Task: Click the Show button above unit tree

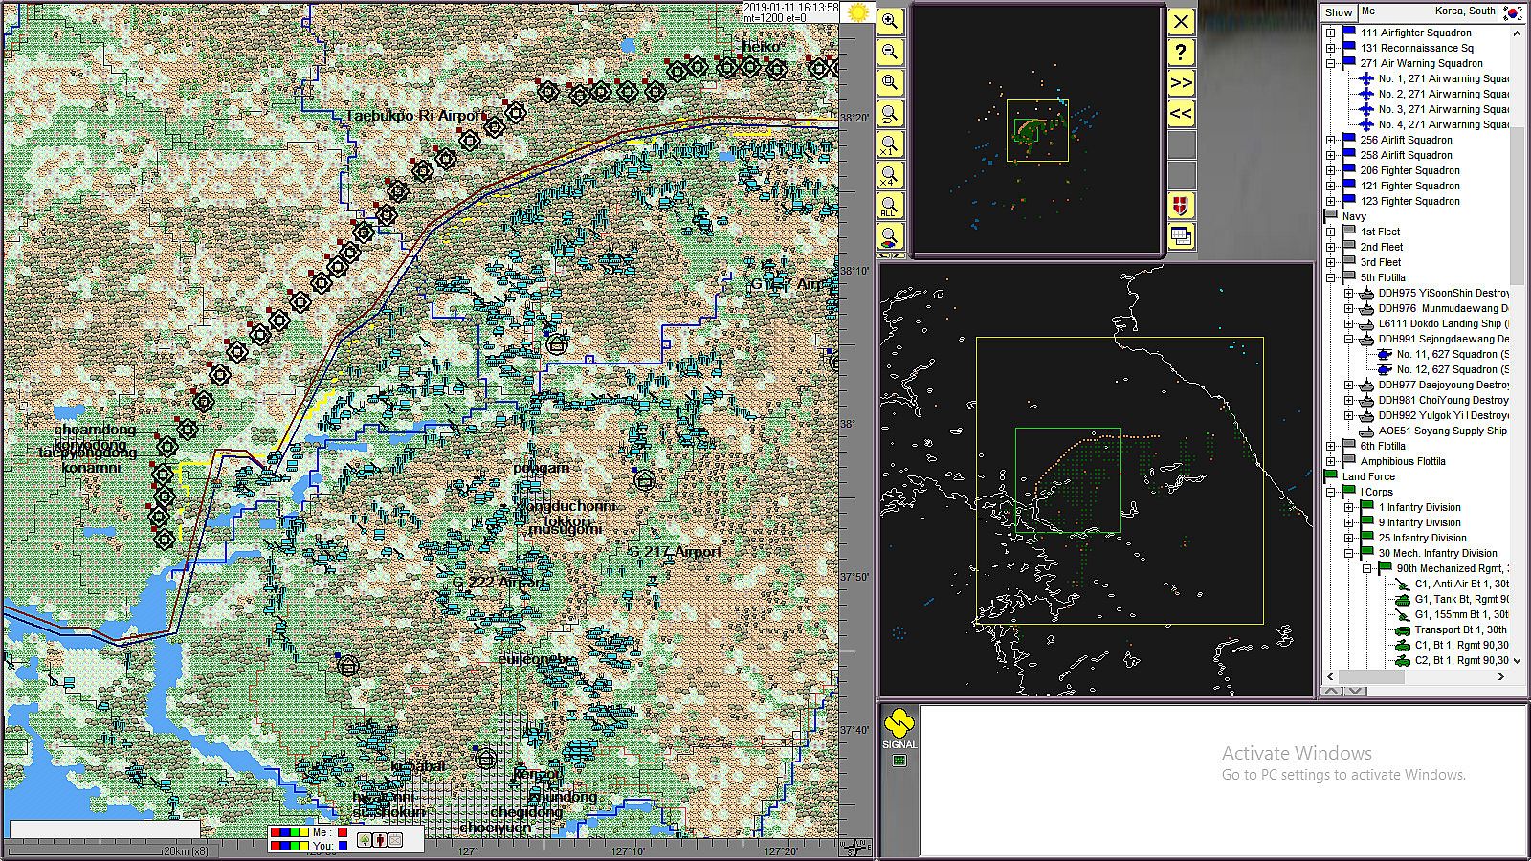Action: [x=1339, y=12]
